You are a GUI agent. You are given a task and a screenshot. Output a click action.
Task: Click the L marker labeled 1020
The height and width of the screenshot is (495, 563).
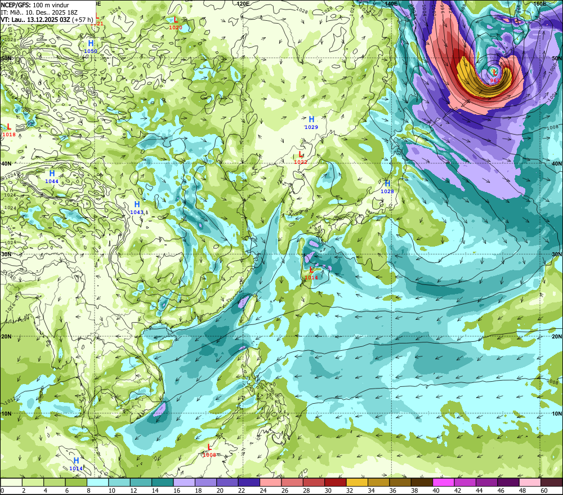coord(176,20)
